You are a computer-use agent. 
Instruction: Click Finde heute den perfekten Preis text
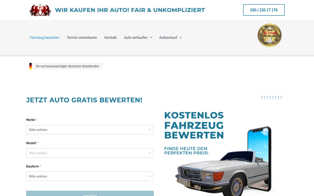tap(186, 151)
